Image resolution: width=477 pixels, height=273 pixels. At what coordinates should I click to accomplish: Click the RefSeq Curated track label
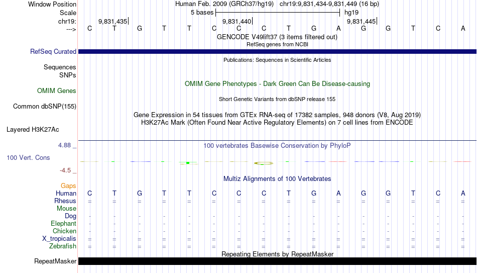coord(53,51)
